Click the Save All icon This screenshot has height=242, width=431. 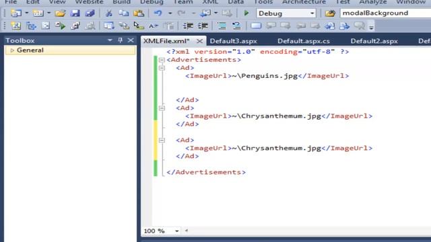pyautogui.click(x=90, y=13)
